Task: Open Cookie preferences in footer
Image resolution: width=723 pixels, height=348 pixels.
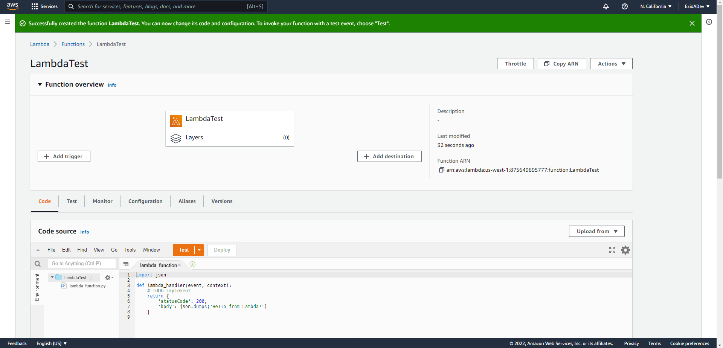Action: (689, 343)
